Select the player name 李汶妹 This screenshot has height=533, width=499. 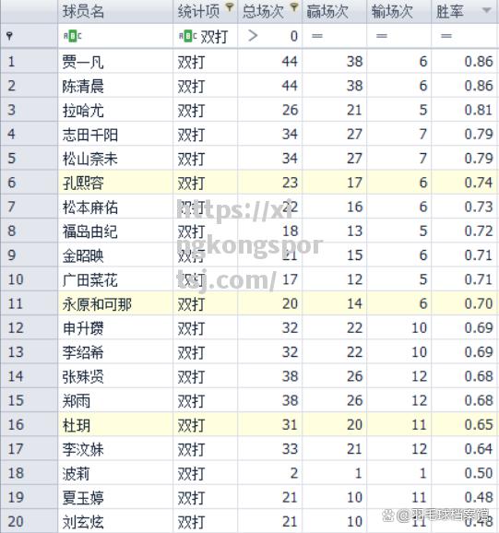(x=83, y=449)
